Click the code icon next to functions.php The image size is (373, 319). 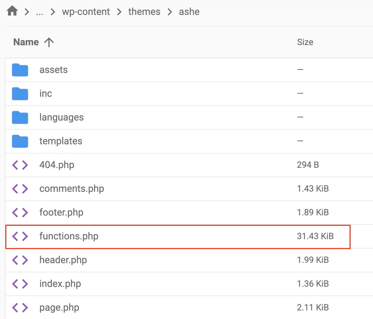coord(20,236)
